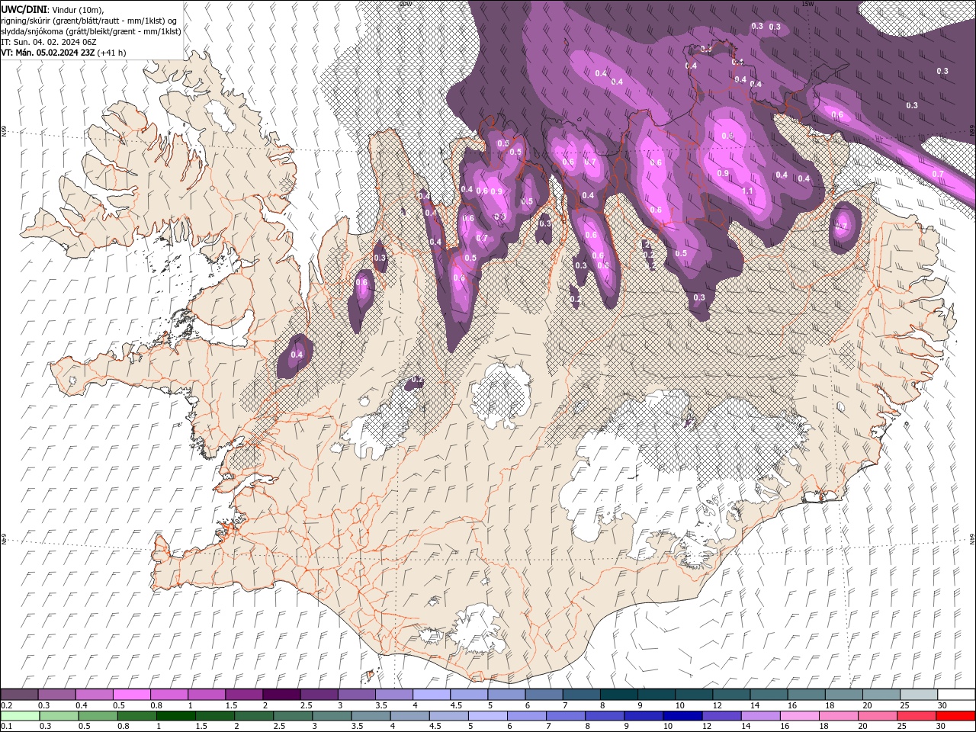The height and width of the screenshot is (732, 976).
Task: Click the '0.1' label under the lower legend row
Action: [6, 727]
